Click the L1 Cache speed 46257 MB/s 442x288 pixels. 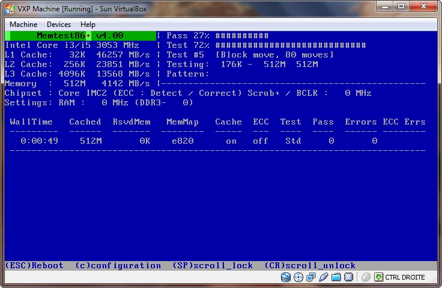[x=123, y=55]
